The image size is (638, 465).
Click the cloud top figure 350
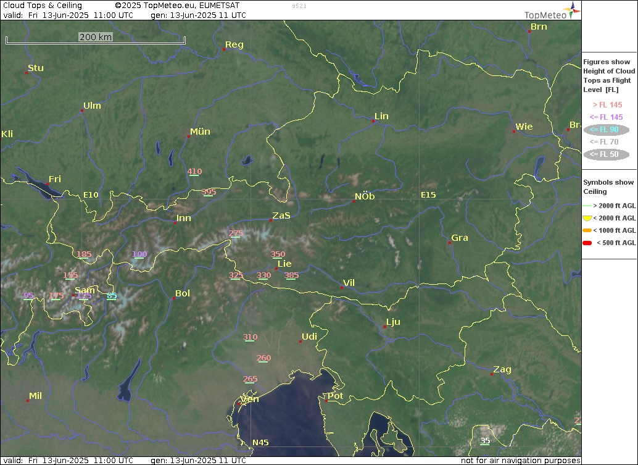click(278, 254)
